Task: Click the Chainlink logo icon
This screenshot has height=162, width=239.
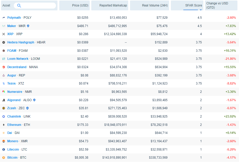Action: (x=4, y=116)
